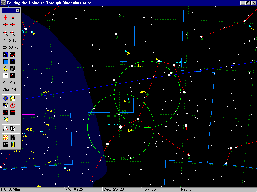Viewport: 257px width, 192px height.
Task: Set field of view to 25 degrees
Action: pos(5,47)
